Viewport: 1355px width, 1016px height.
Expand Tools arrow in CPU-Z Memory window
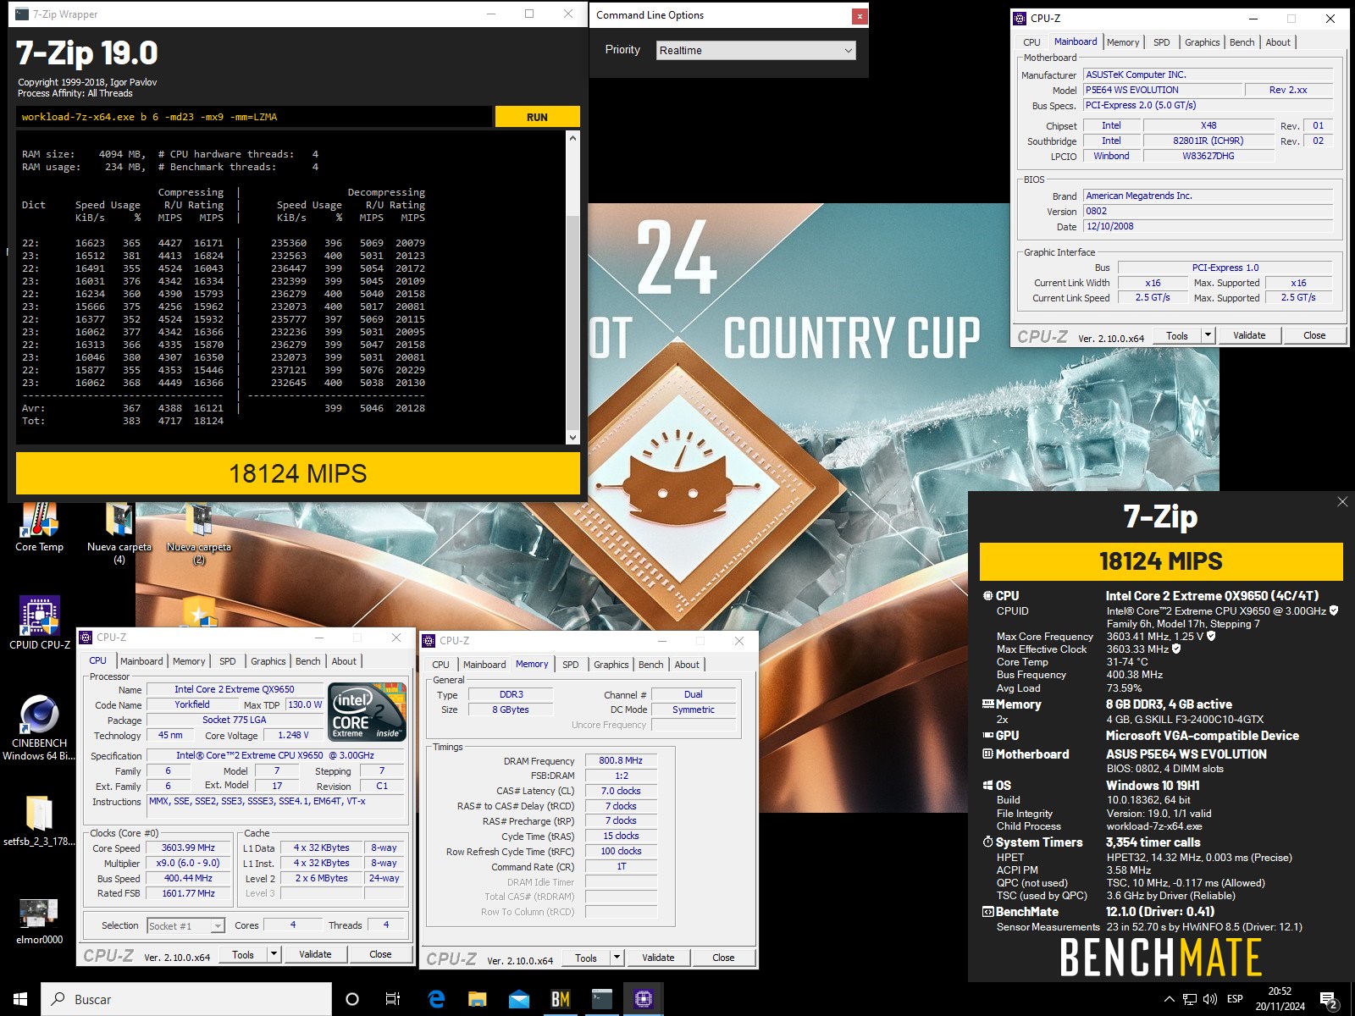click(x=617, y=958)
